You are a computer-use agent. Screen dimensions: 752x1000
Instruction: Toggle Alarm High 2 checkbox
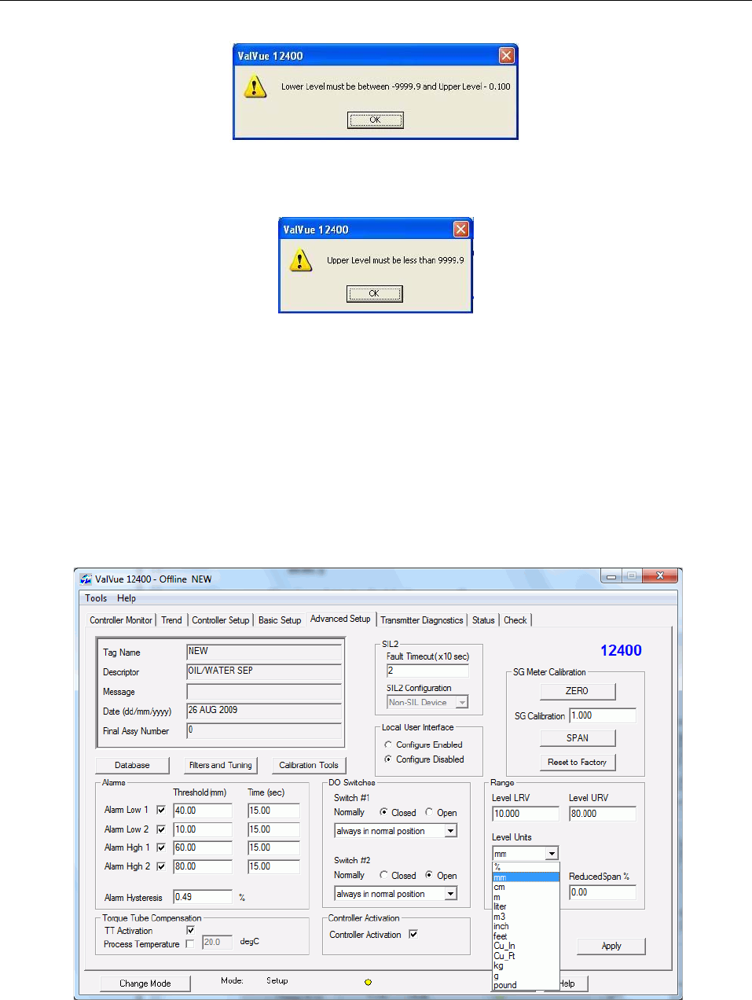click(x=161, y=866)
